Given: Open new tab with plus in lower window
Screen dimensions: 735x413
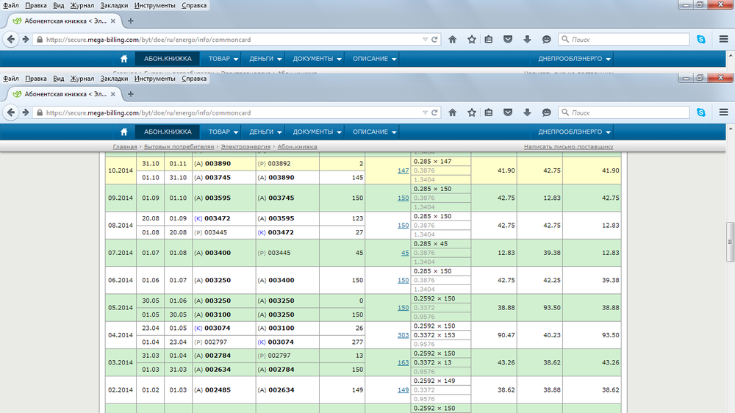Looking at the screenshot, I should 131,94.
